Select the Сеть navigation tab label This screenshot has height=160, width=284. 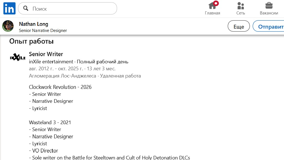coord(240,13)
